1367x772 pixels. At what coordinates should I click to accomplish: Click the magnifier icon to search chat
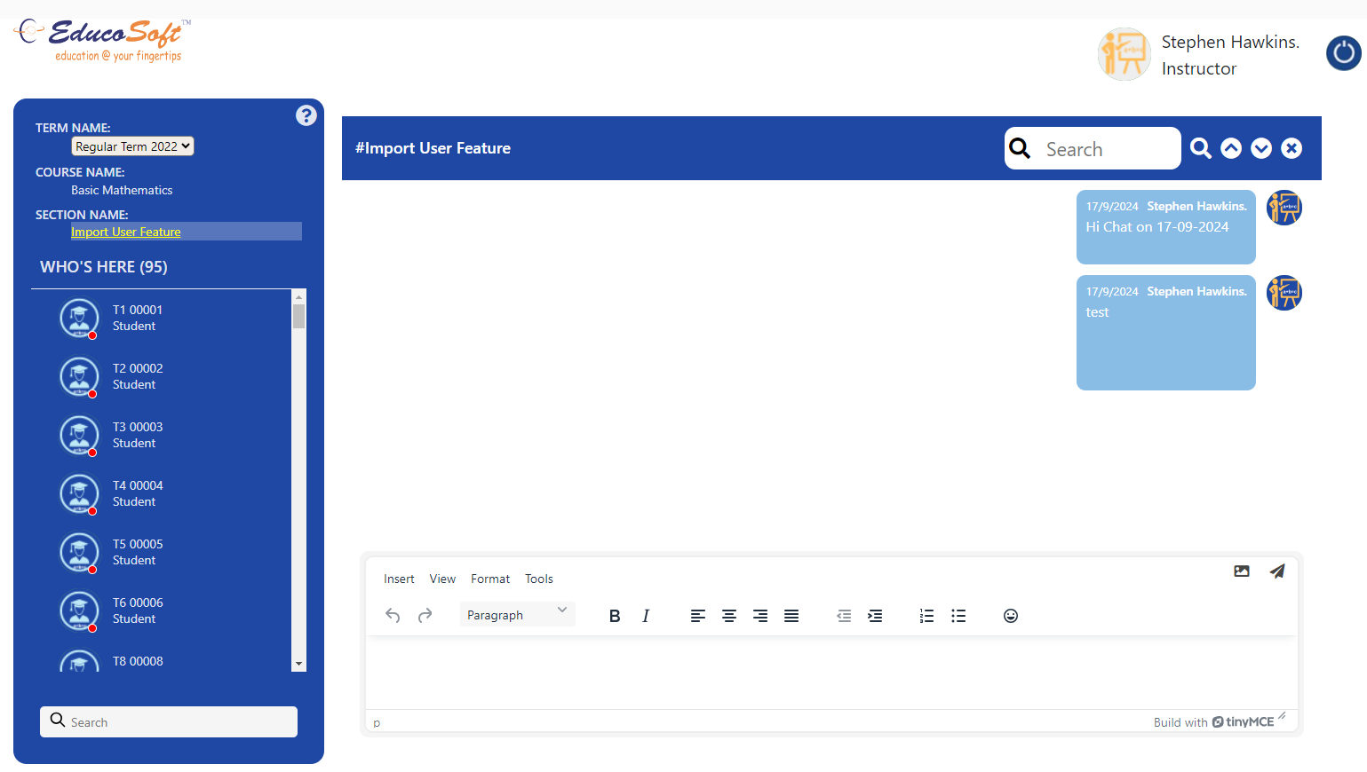tap(1201, 148)
